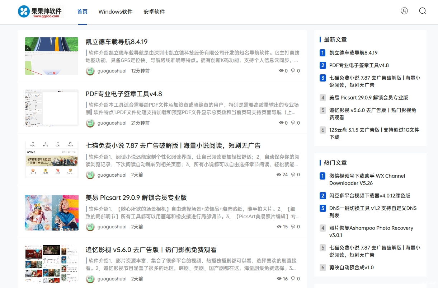
Task: Switch to the Windows软件 tab
Action: (x=115, y=11)
